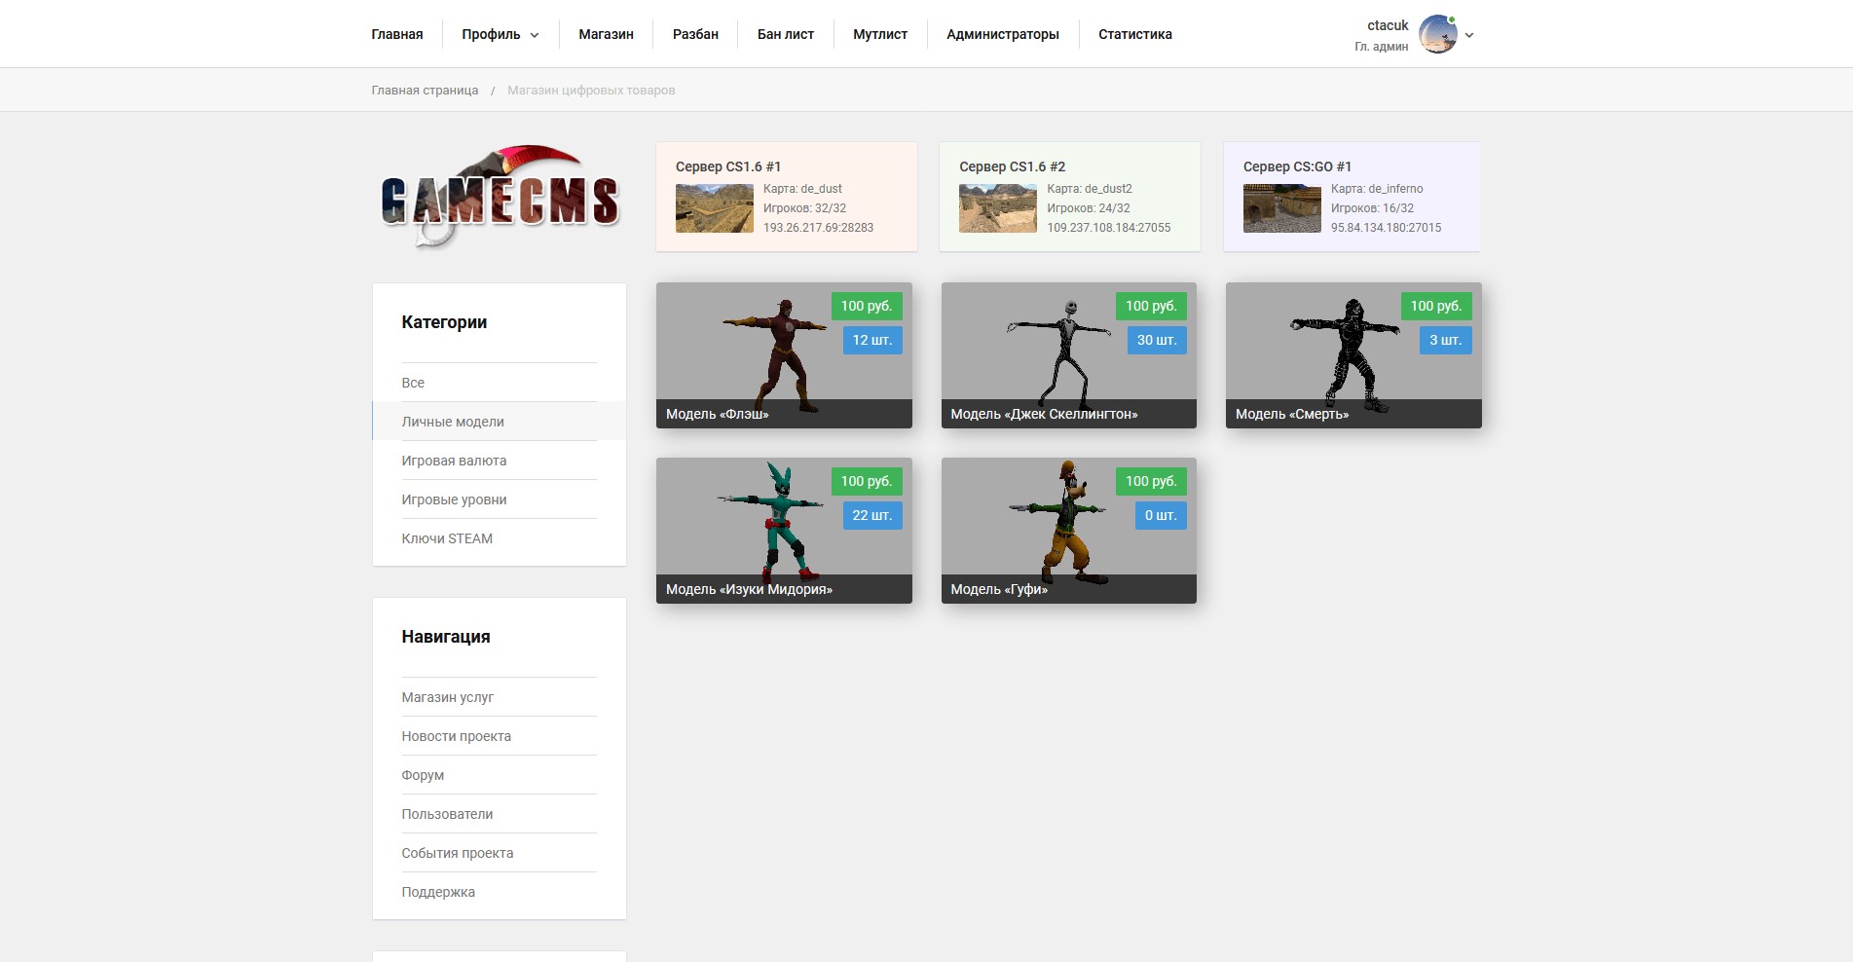Show Все categories
This screenshot has height=962, width=1853.
[x=413, y=383]
